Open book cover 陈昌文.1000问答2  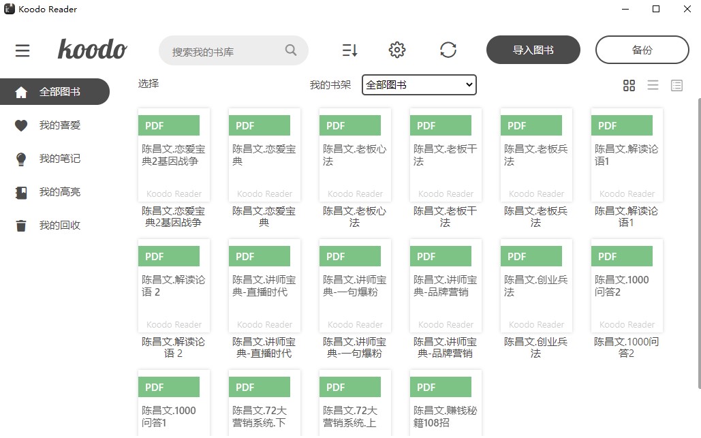pos(627,286)
